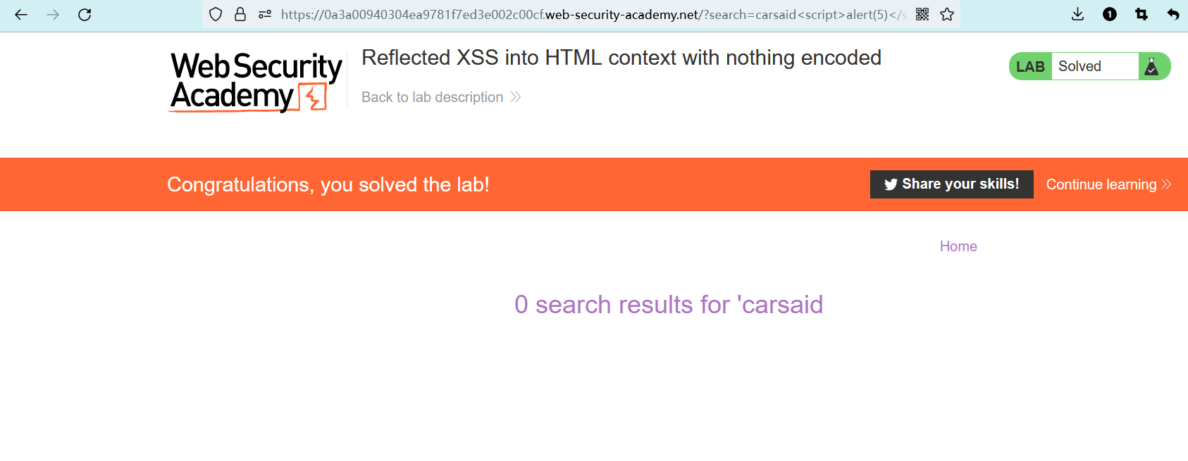Open the site permissions icon in the address bar

(x=265, y=14)
